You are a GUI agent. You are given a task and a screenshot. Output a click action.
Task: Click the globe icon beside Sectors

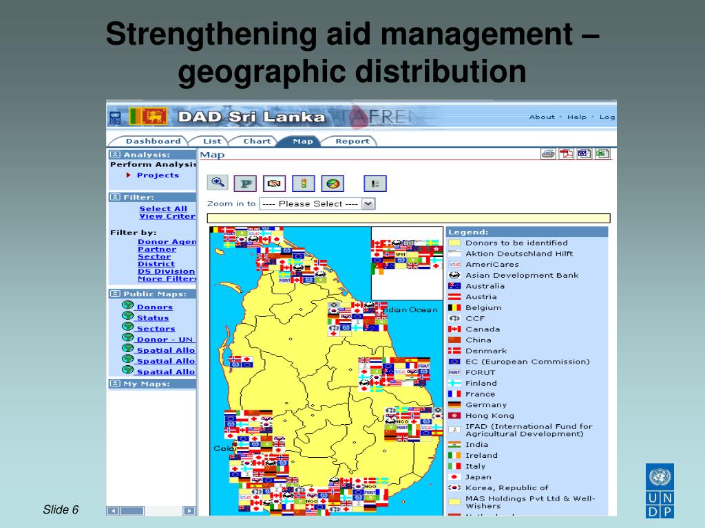[x=127, y=327]
